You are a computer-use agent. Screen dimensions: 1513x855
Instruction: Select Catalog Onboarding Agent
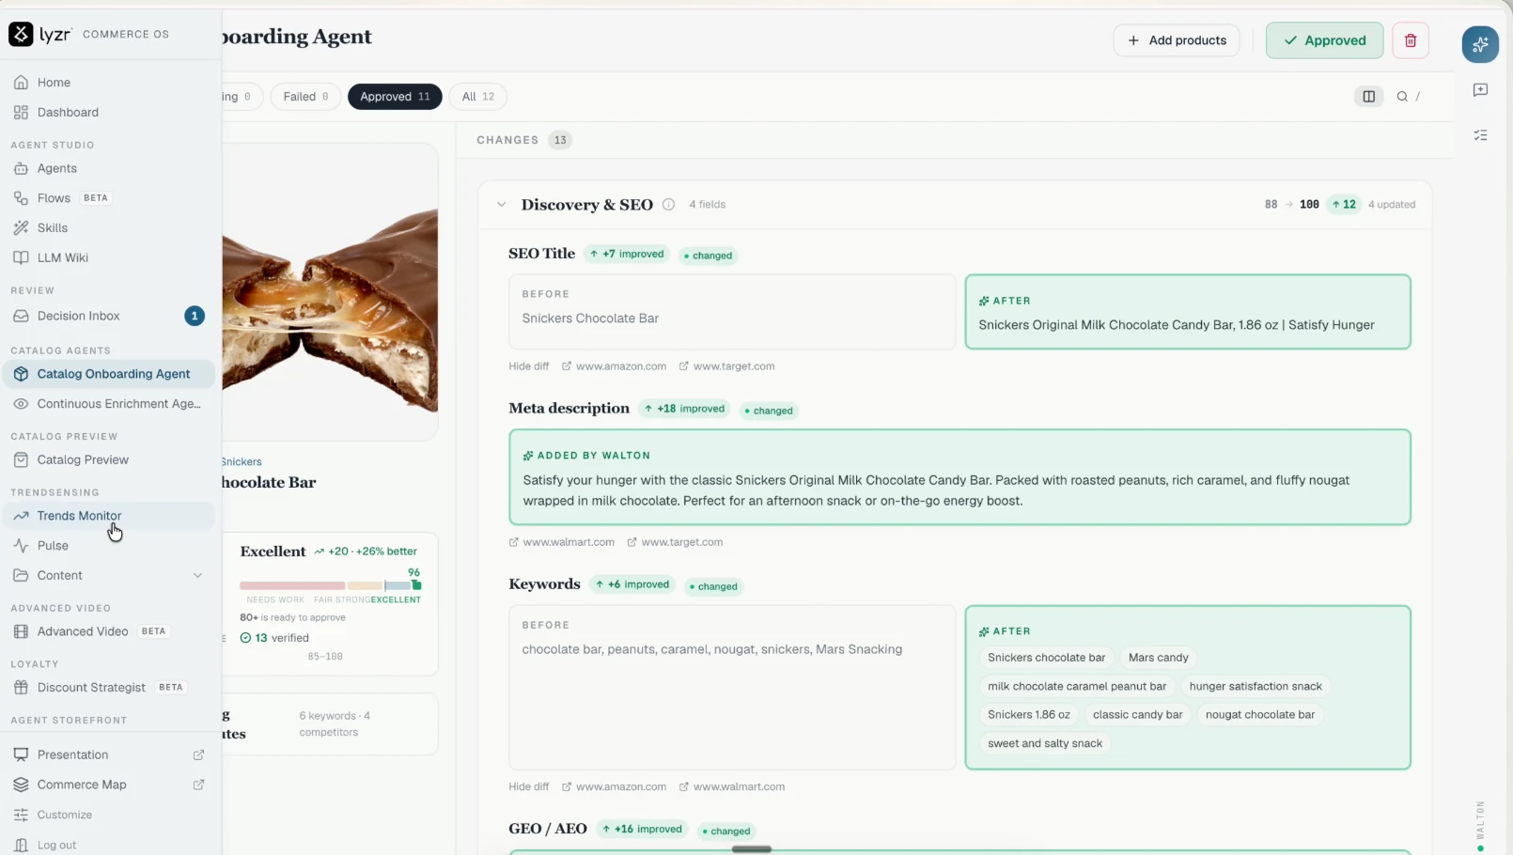click(x=108, y=374)
